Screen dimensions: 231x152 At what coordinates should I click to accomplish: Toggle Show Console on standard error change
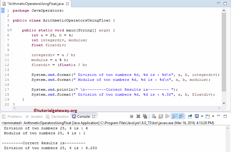click(181, 116)
